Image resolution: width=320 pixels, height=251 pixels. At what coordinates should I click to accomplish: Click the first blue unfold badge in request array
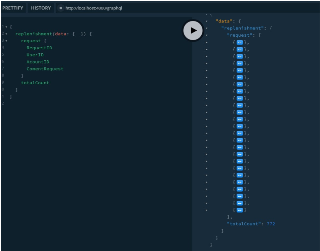(x=240, y=42)
